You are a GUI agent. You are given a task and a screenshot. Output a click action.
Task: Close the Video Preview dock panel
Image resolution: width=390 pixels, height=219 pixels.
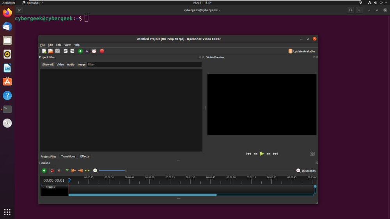click(x=317, y=57)
